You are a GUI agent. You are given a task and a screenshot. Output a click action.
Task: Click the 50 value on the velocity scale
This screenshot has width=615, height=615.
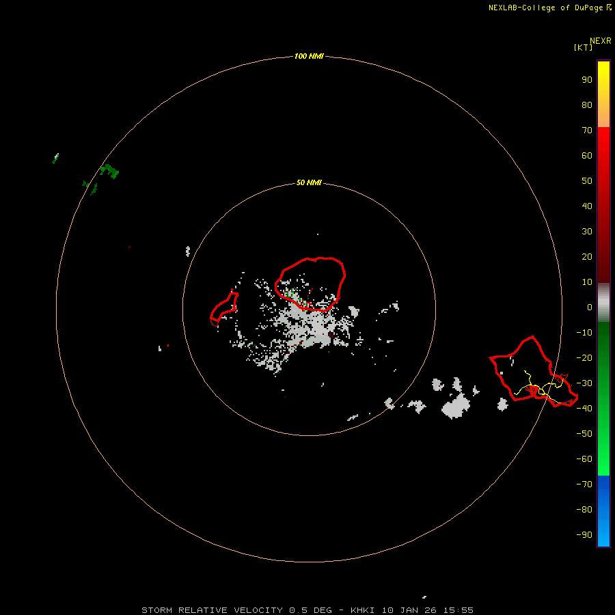(x=587, y=181)
